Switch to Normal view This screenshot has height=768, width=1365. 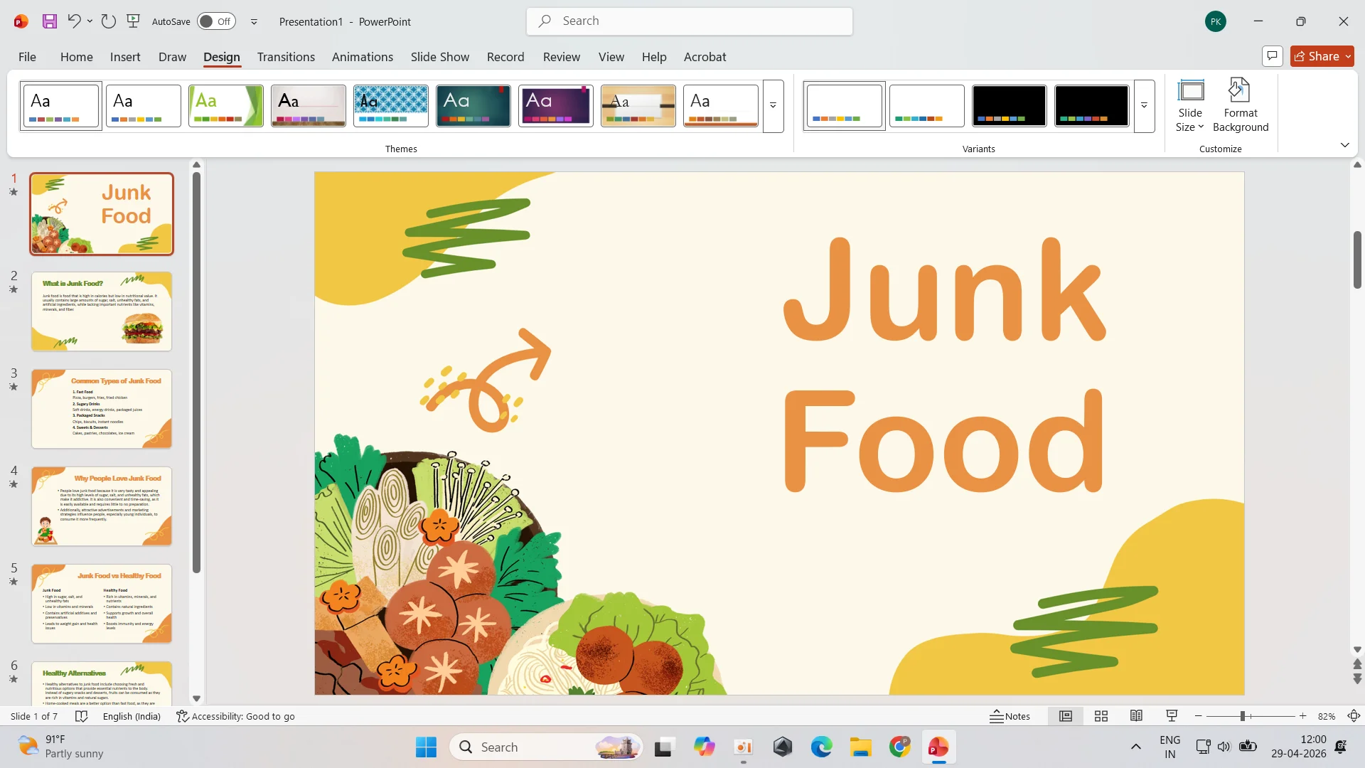1065,716
